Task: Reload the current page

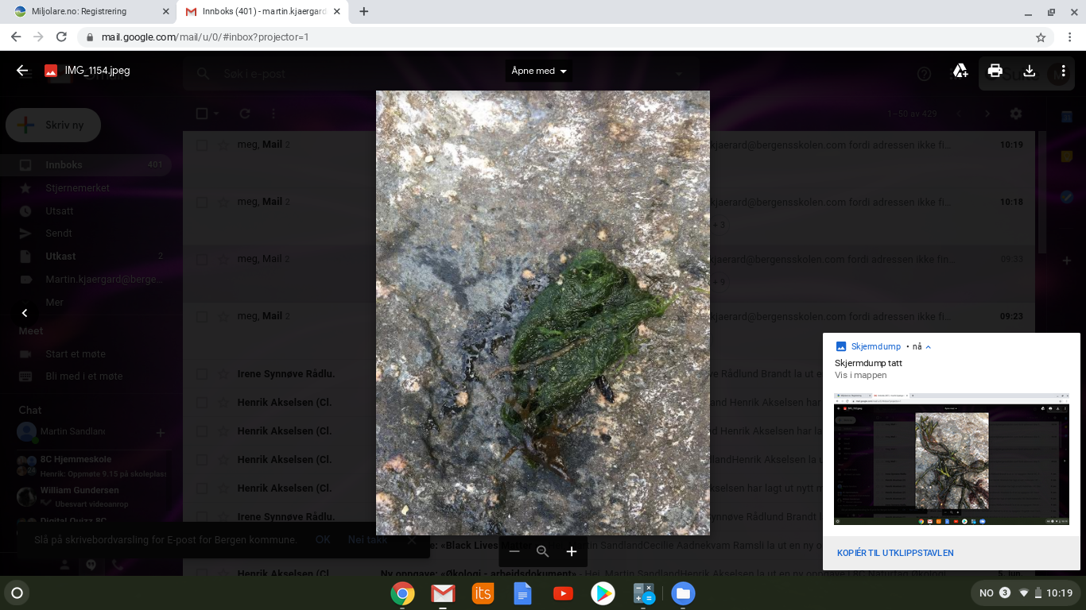Action: [61, 37]
